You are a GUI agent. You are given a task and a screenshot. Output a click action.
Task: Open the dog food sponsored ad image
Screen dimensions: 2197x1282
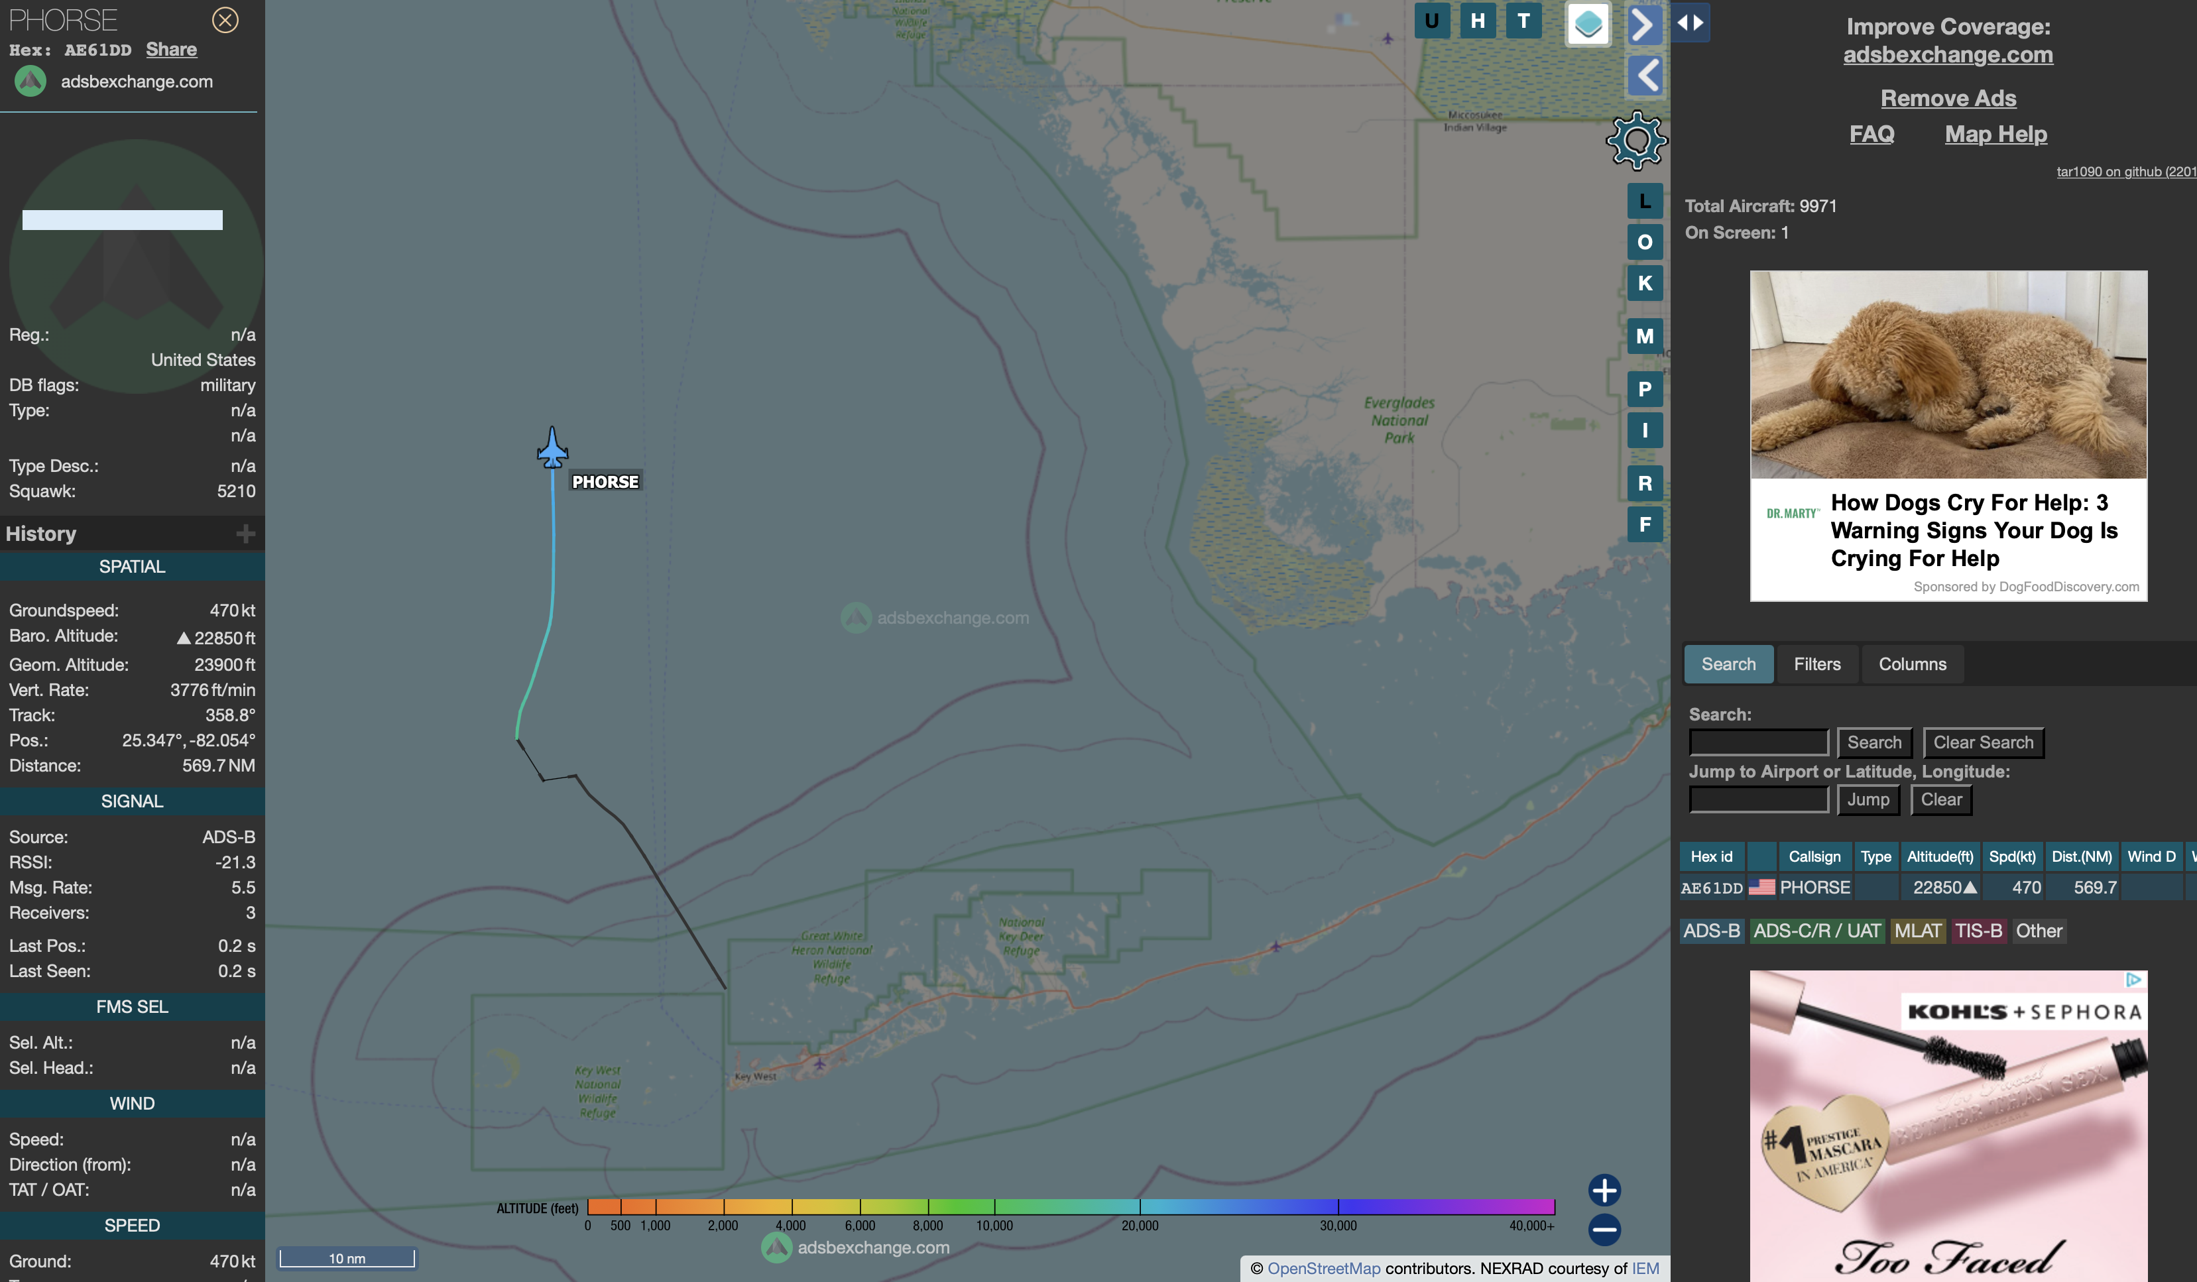point(1948,374)
